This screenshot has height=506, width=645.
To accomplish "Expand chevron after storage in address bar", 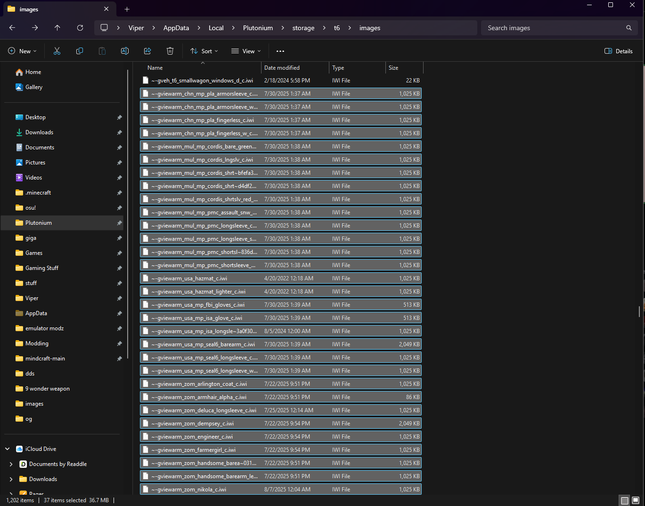I will point(324,28).
